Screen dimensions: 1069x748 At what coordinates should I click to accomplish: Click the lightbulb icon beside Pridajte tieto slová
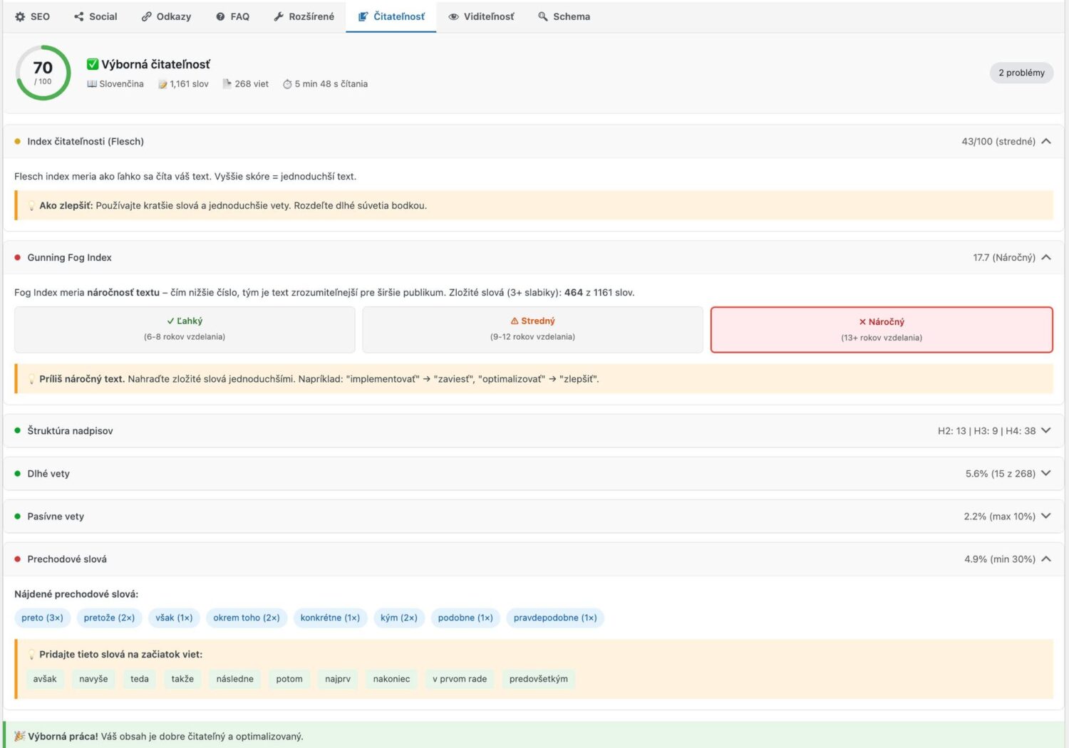31,655
